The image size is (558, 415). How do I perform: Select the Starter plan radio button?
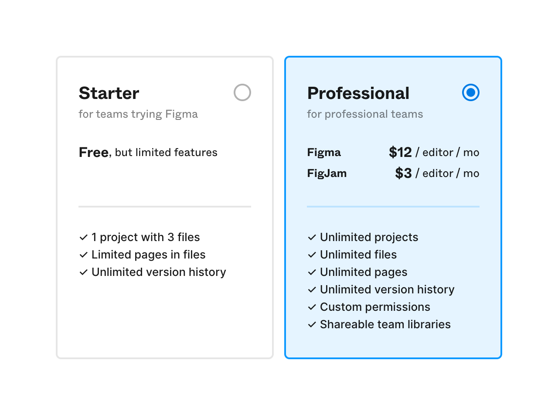click(x=242, y=92)
